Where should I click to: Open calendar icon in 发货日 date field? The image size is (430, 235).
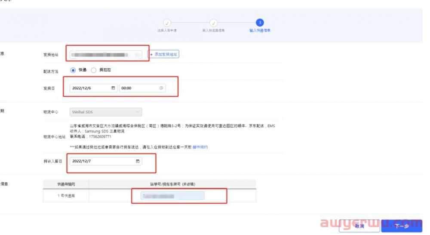coord(113,88)
